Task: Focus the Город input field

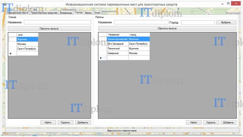Action: [198, 22]
